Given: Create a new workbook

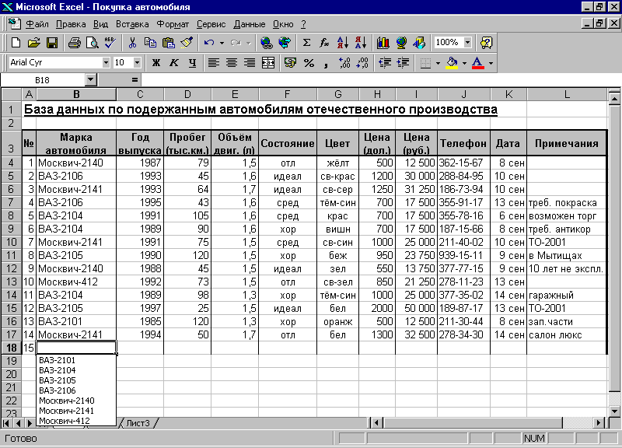Looking at the screenshot, I should point(16,43).
